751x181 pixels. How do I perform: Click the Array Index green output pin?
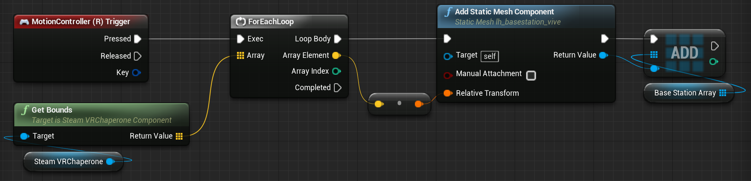pos(336,71)
